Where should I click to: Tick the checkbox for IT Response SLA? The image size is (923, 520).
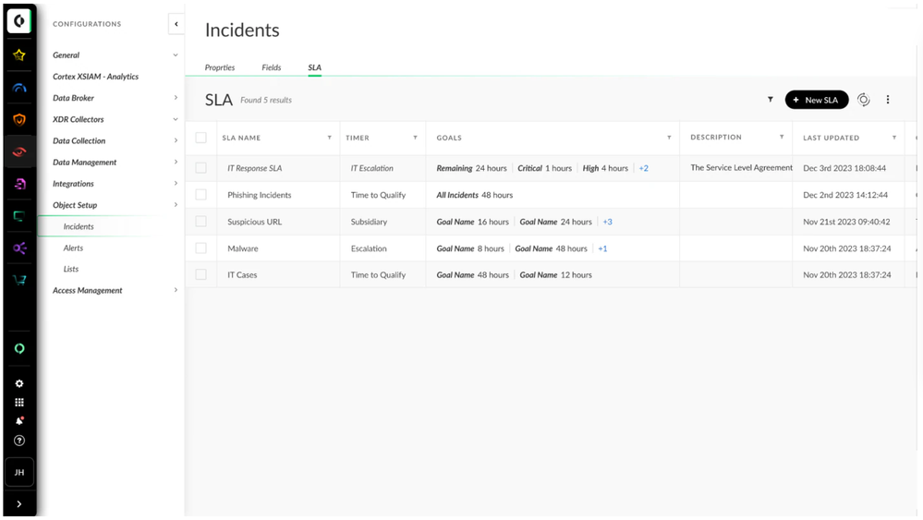click(x=200, y=168)
